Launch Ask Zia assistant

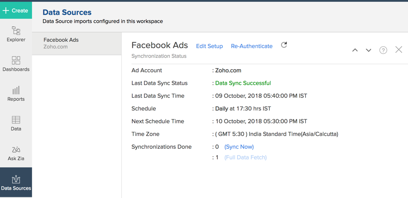pyautogui.click(x=16, y=153)
